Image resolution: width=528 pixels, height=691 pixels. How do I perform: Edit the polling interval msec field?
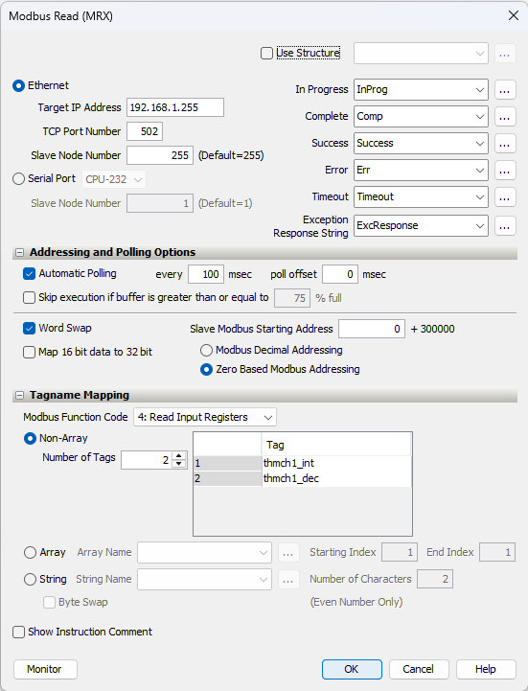(206, 274)
